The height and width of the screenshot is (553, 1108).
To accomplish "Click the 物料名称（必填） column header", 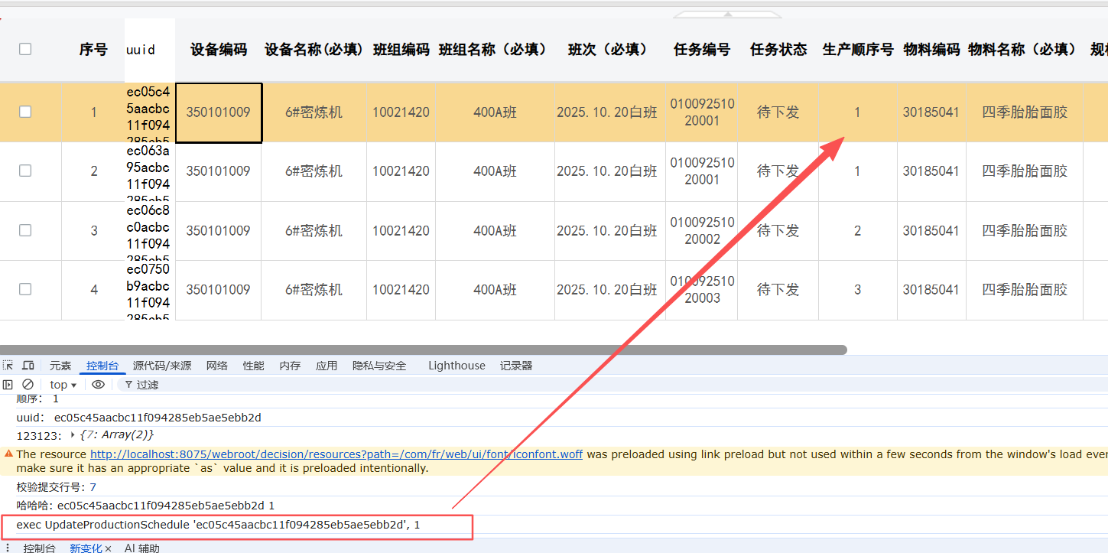I will tap(1025, 50).
